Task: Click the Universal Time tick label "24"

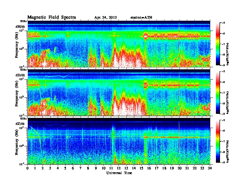Action: [210, 168]
